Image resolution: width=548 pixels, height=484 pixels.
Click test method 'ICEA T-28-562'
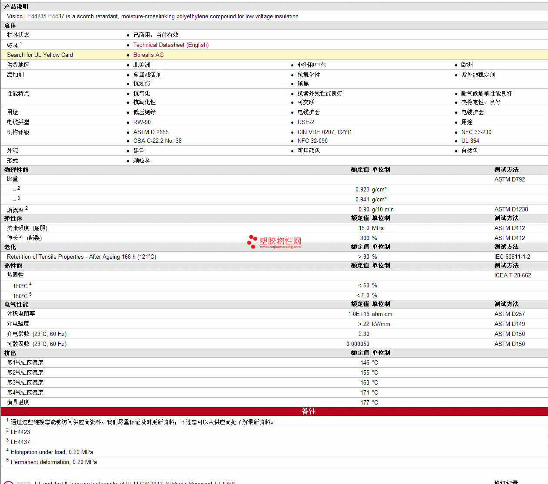(x=513, y=276)
